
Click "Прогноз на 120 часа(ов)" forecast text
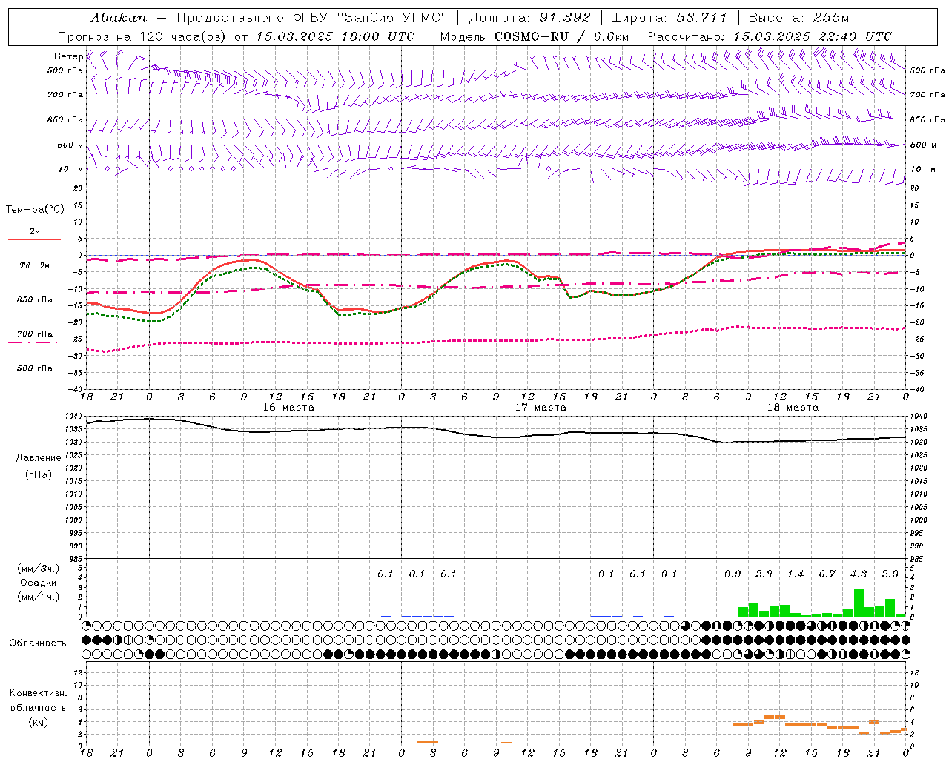click(x=142, y=36)
